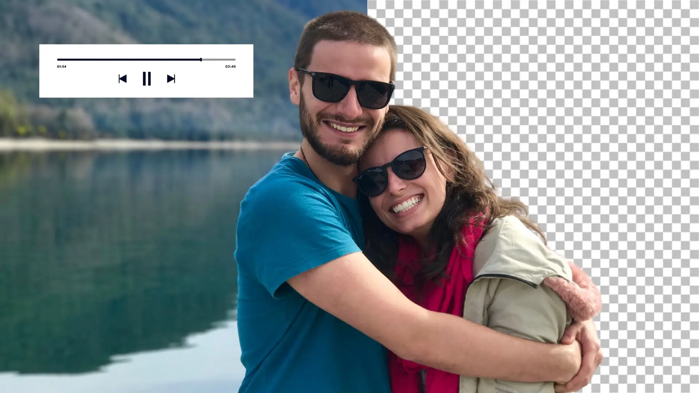Click the total duration 02:40
Screen dimensions: 699x393
(x=230, y=67)
